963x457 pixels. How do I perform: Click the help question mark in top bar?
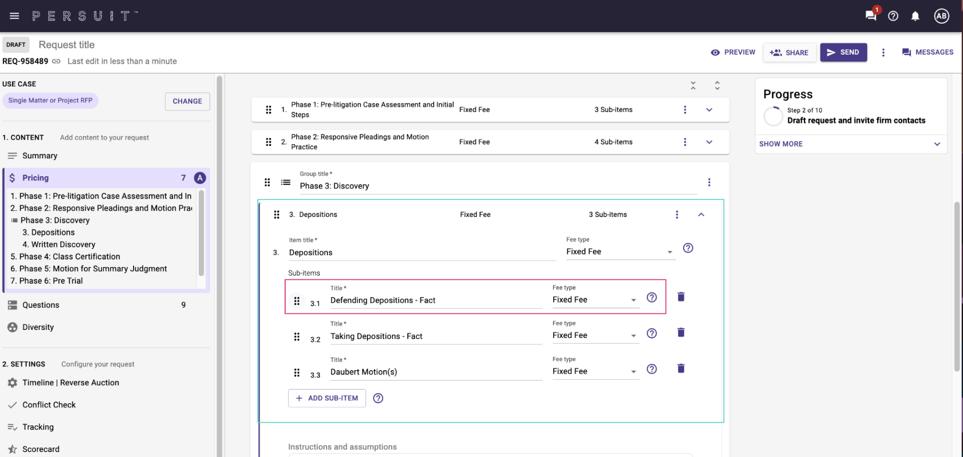[x=893, y=16]
